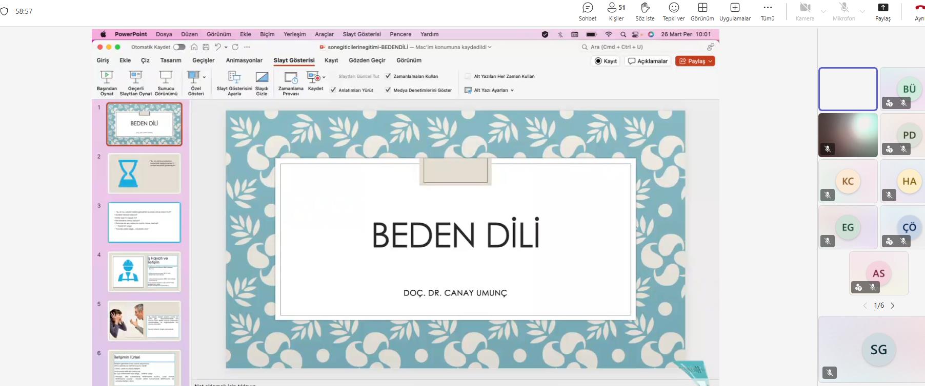
Task: Click the Kayıt record button
Action: point(606,61)
